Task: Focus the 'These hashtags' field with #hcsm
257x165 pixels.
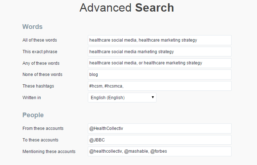Action: click(x=159, y=86)
